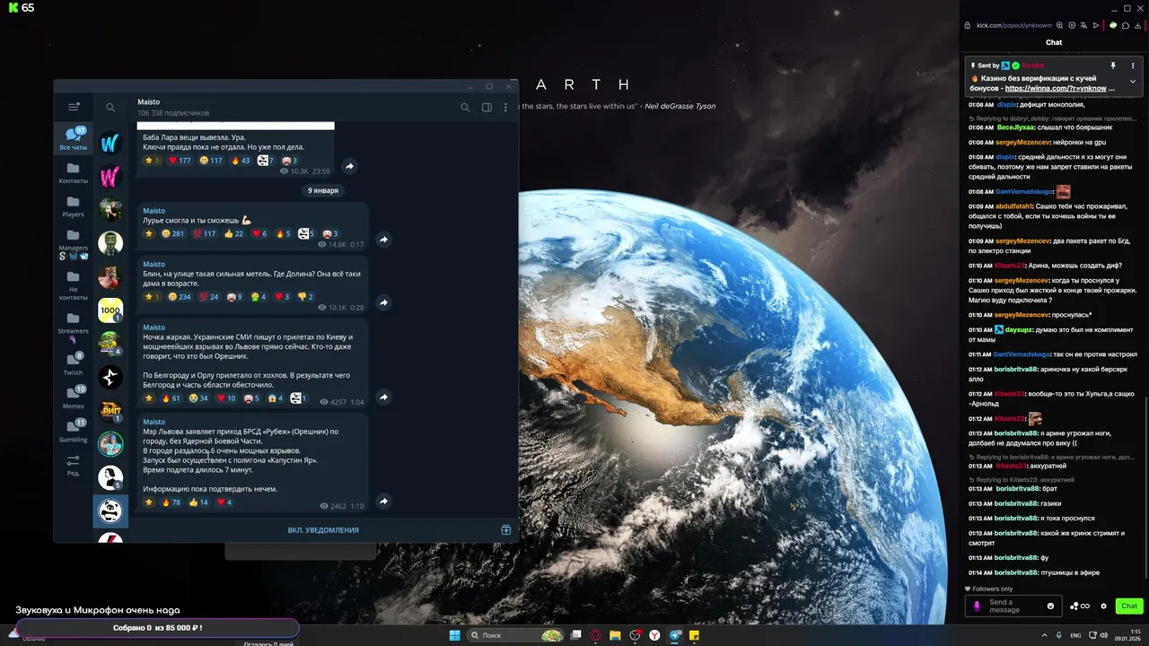Open the Maisto channel title header
1149x646 pixels.
173,107
